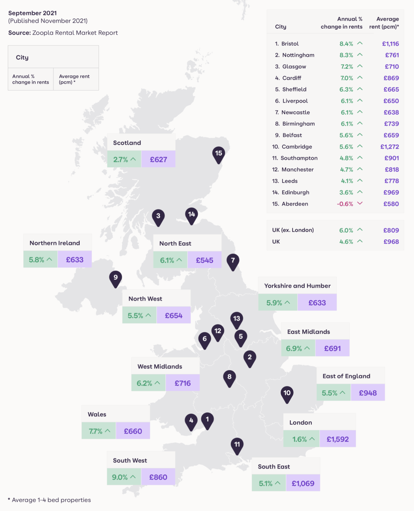
Task: Click map pin number 15 for Aberdeen
Action: (x=218, y=154)
